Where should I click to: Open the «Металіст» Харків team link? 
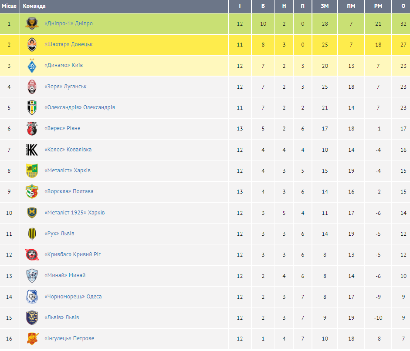pyautogui.click(x=68, y=170)
